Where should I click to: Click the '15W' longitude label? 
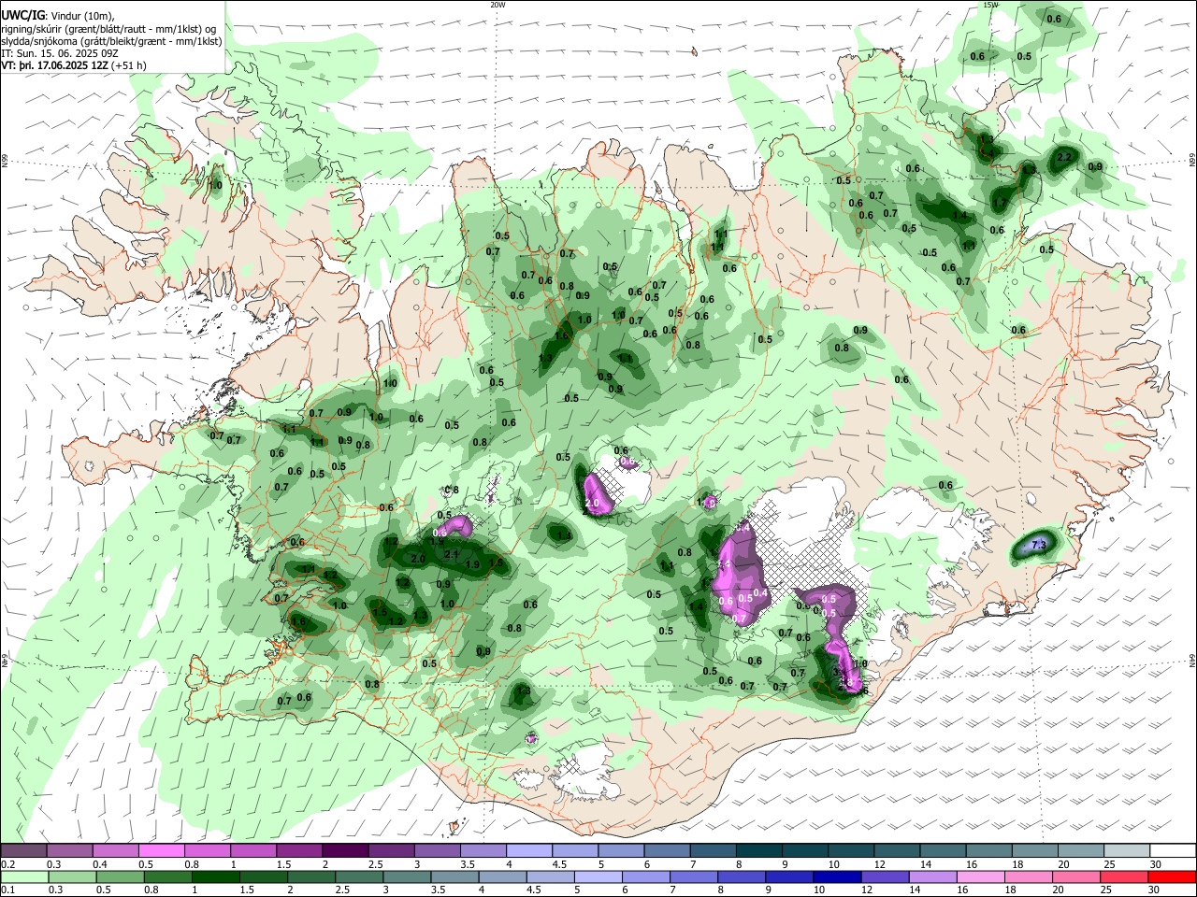coord(990,5)
